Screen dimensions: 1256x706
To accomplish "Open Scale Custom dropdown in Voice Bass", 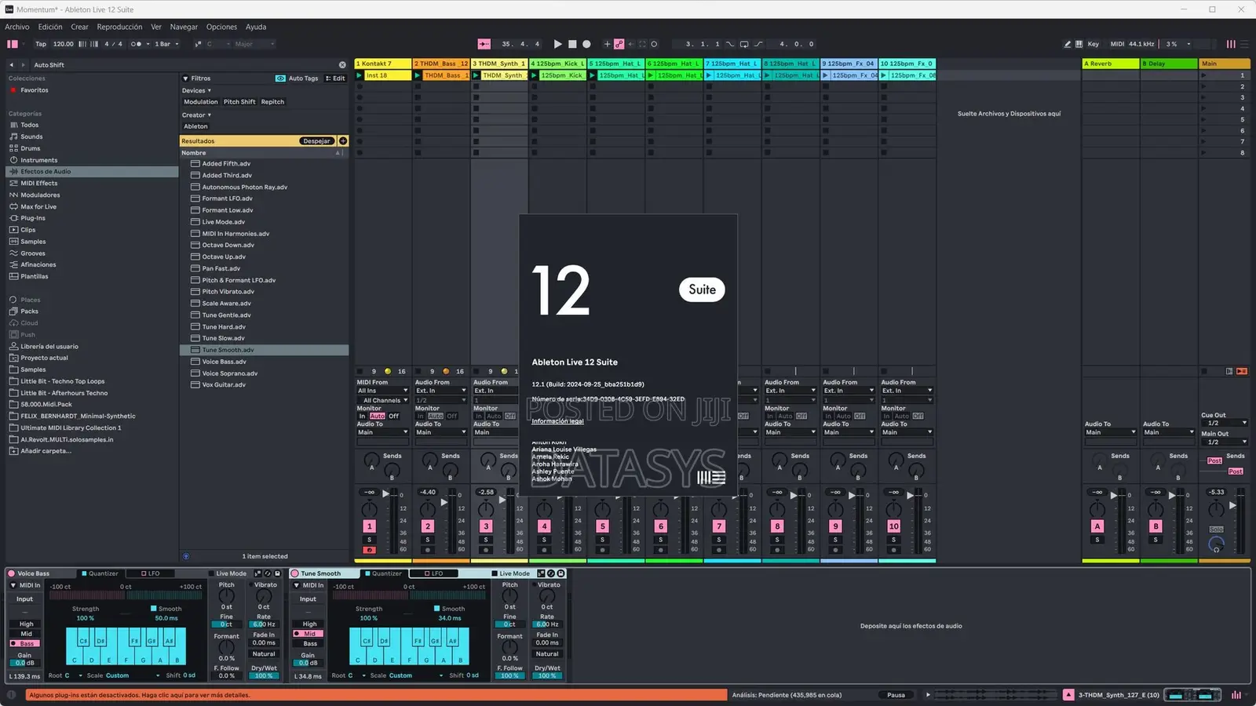I will coord(133,675).
